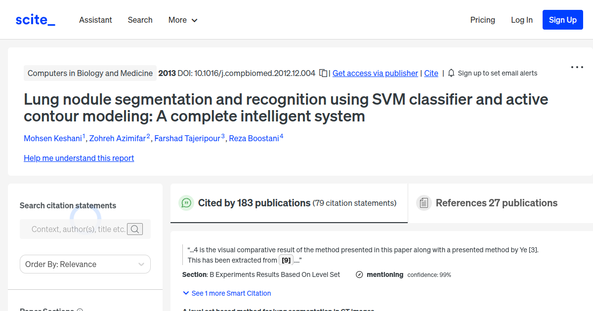Image resolution: width=593 pixels, height=311 pixels.
Task: Click the mentioning classification badge icon
Action: 359,274
